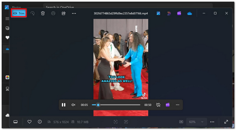Click the 00:05 elapsed time
The width and height of the screenshot is (236, 130).
84,105
